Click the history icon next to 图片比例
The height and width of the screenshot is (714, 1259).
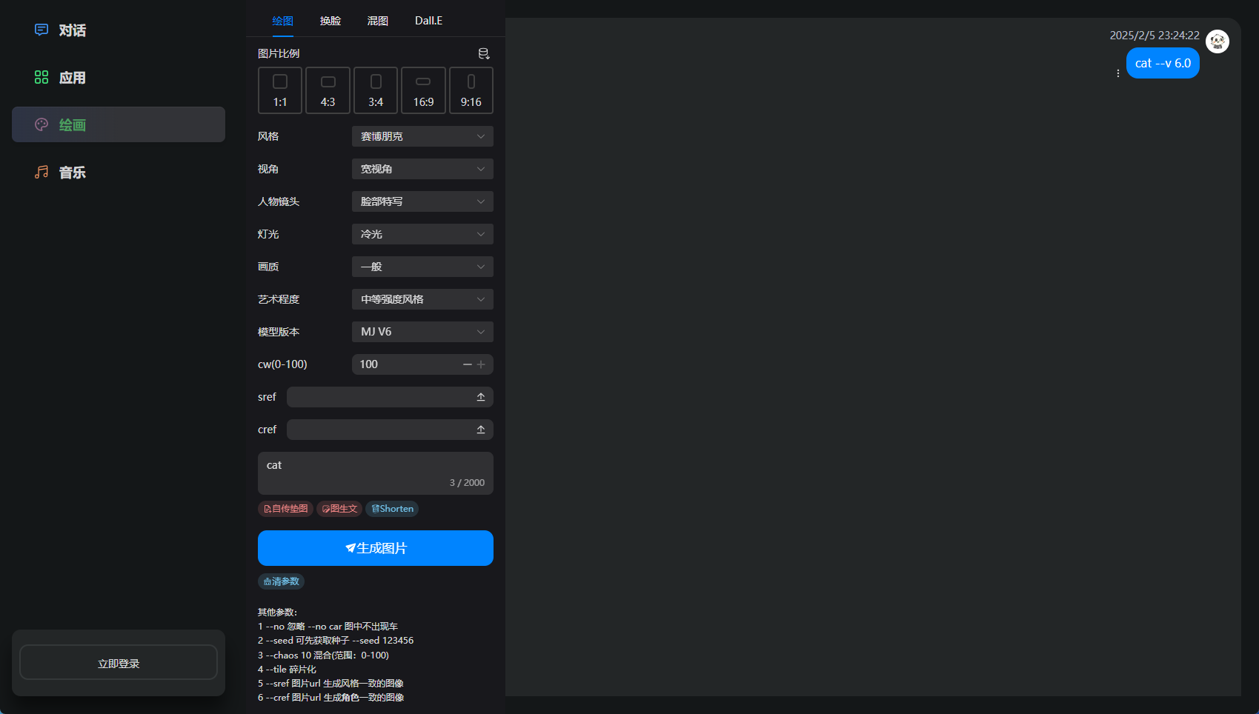483,53
